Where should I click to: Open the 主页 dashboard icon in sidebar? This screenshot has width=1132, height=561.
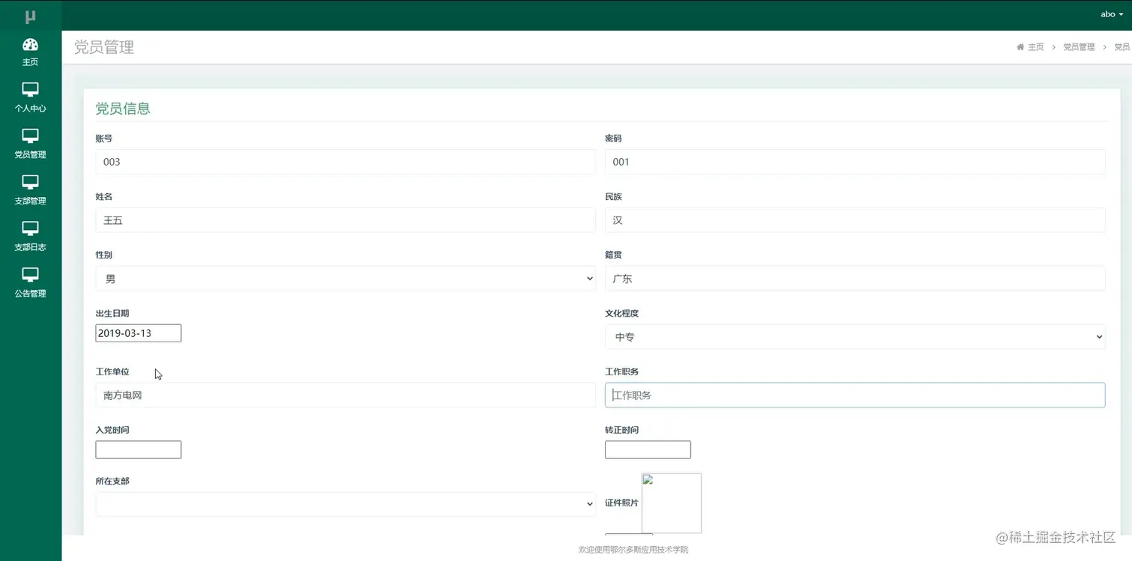point(30,45)
